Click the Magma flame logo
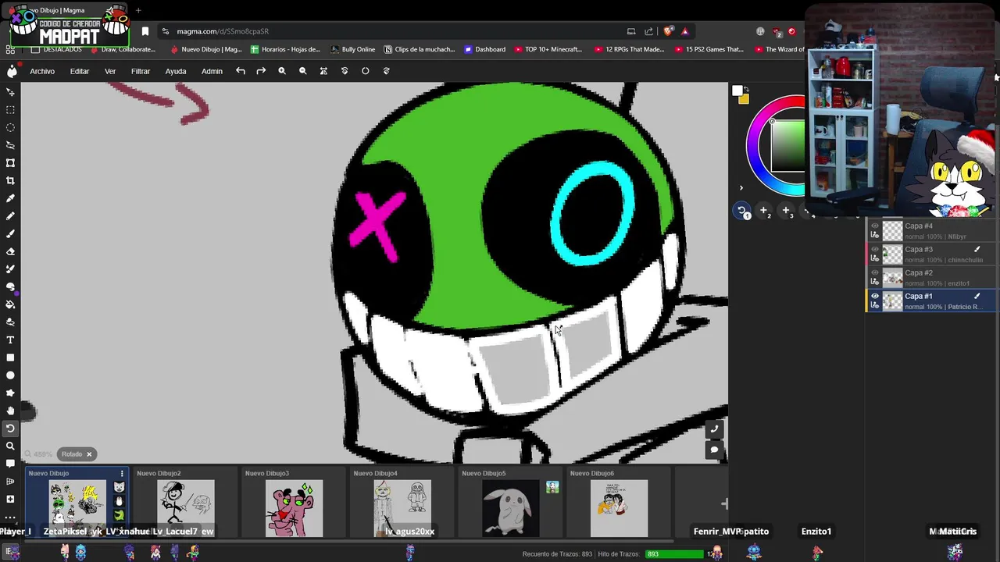Image resolution: width=1000 pixels, height=562 pixels. (x=12, y=71)
